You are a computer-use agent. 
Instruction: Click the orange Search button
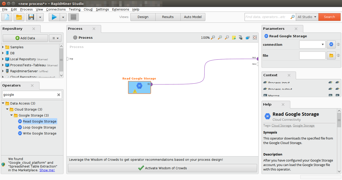pos(330,17)
